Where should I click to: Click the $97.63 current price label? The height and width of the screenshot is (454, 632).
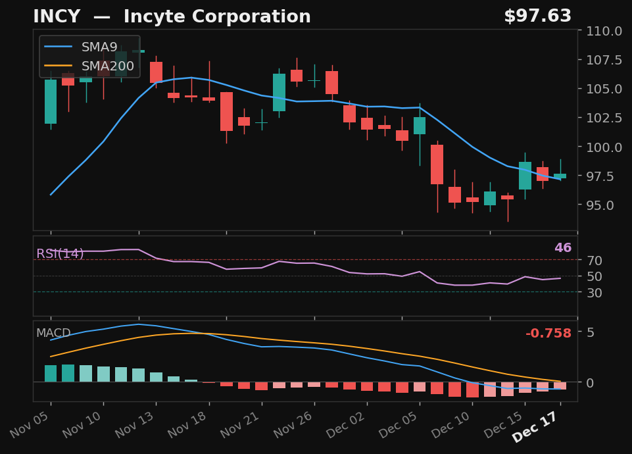click(x=538, y=16)
